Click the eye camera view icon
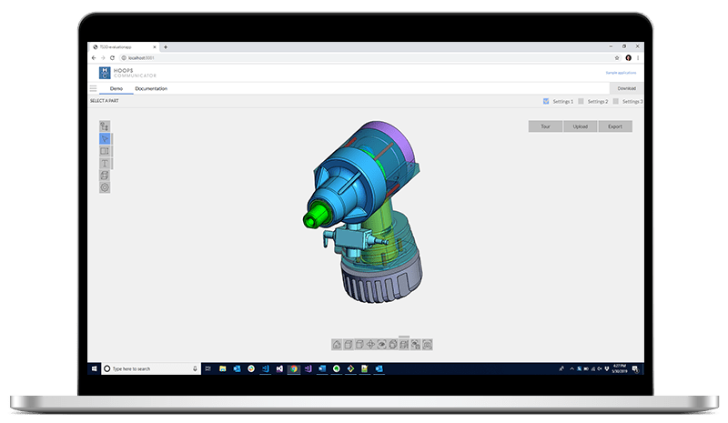Image resolution: width=728 pixels, height=423 pixels. pyautogui.click(x=381, y=345)
